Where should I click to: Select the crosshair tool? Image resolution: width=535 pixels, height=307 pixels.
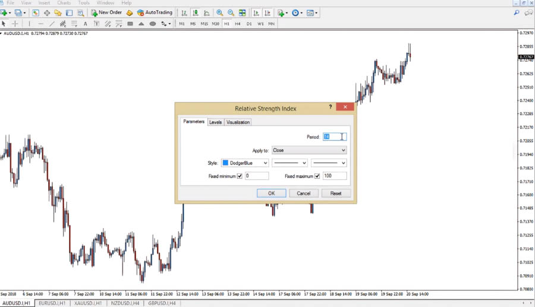click(15, 24)
